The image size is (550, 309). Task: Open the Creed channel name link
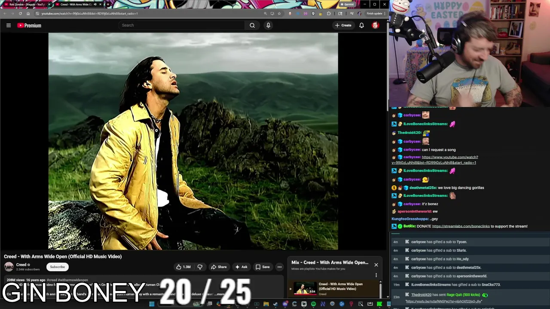point(21,265)
